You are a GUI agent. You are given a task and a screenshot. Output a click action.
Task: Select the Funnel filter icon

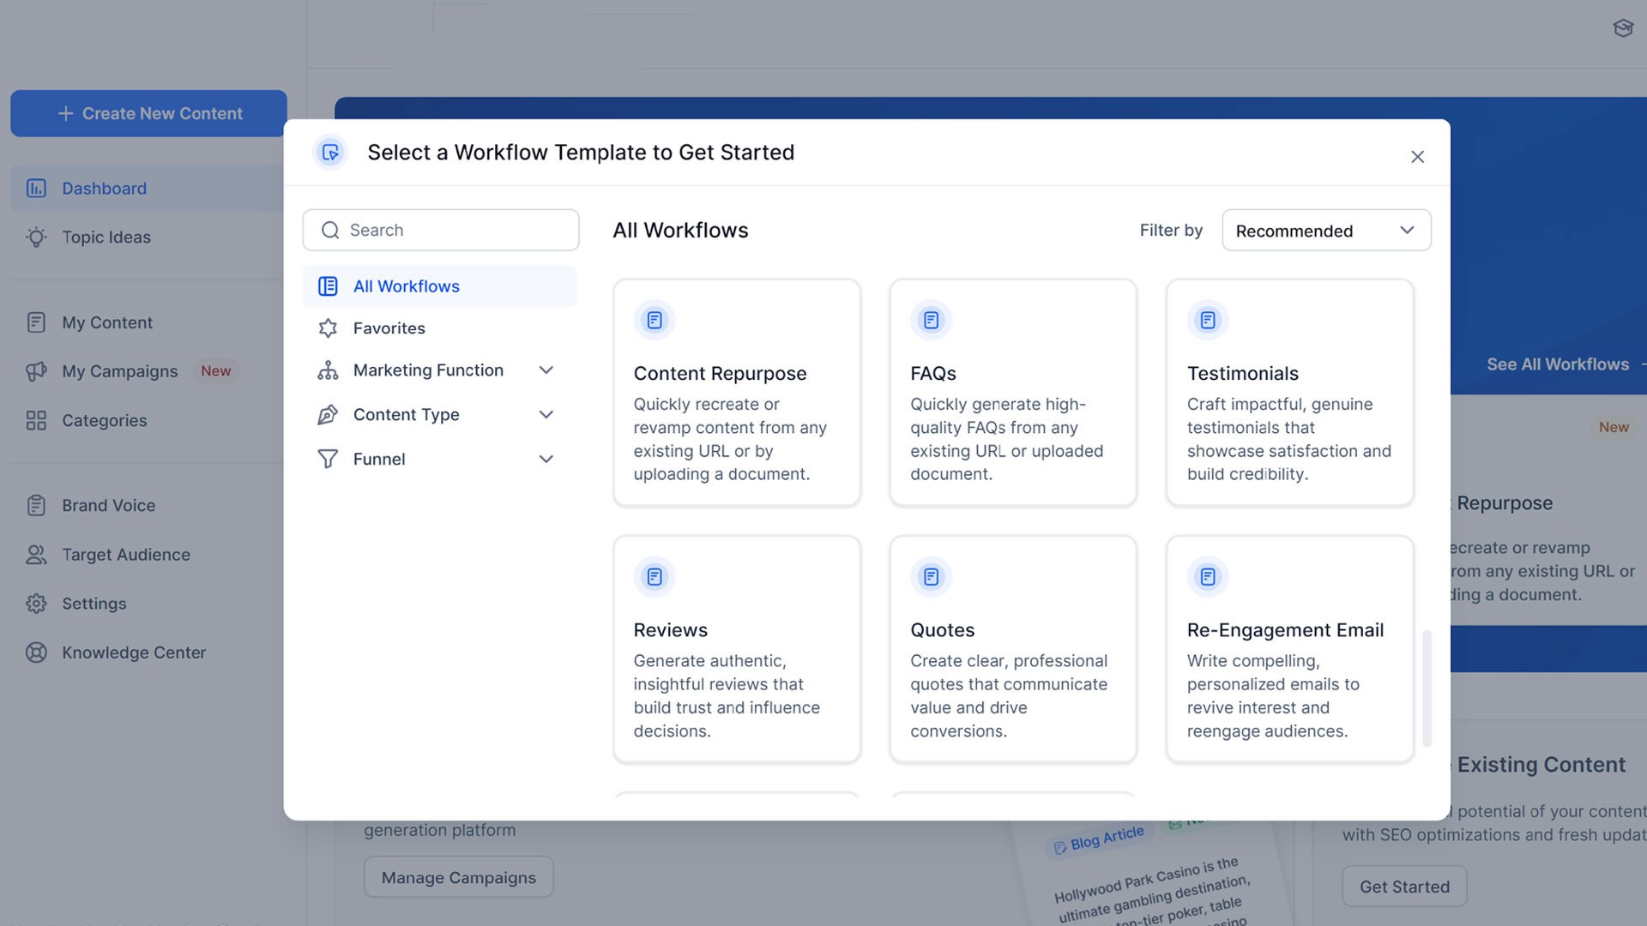coord(328,459)
